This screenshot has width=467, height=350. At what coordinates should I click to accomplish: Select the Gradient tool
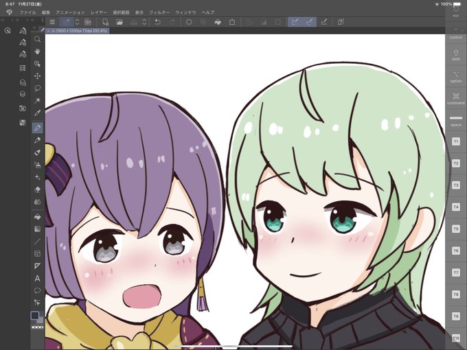point(37,229)
